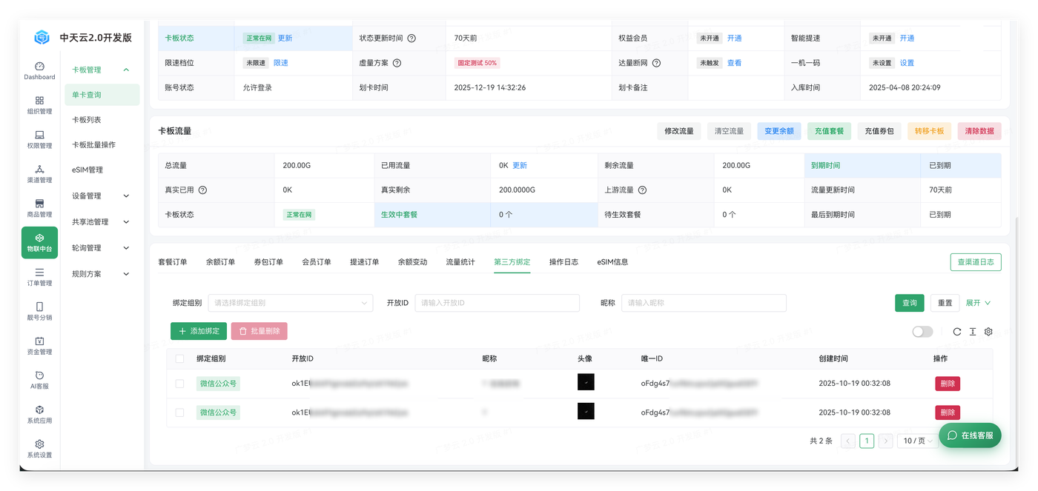Collapse the 卡板管理 menu
The image size is (1038, 491).
tap(126, 70)
